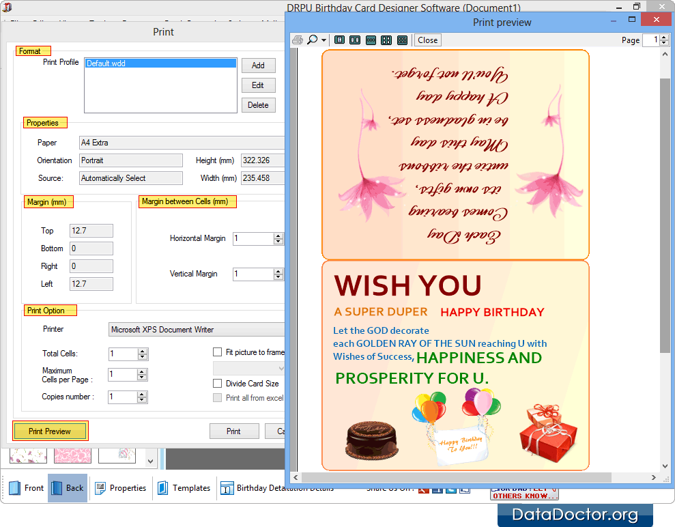Increase the Horizontal Margin value

(278, 236)
